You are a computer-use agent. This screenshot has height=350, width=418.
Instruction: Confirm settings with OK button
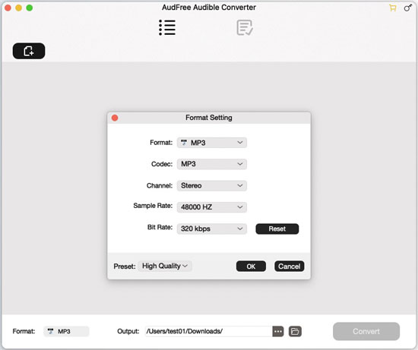251,266
